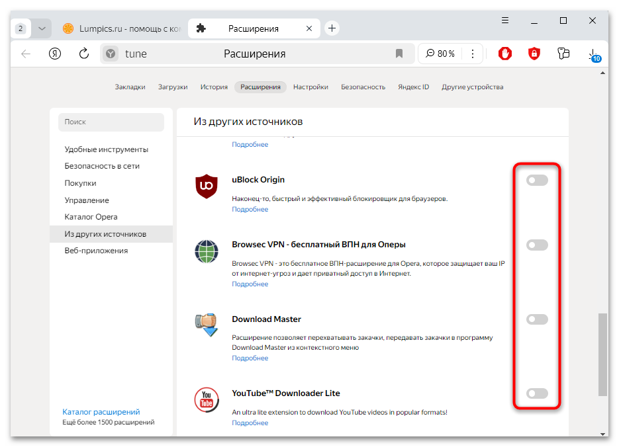Click the YouTube™ Downloader Lite title

click(x=286, y=393)
